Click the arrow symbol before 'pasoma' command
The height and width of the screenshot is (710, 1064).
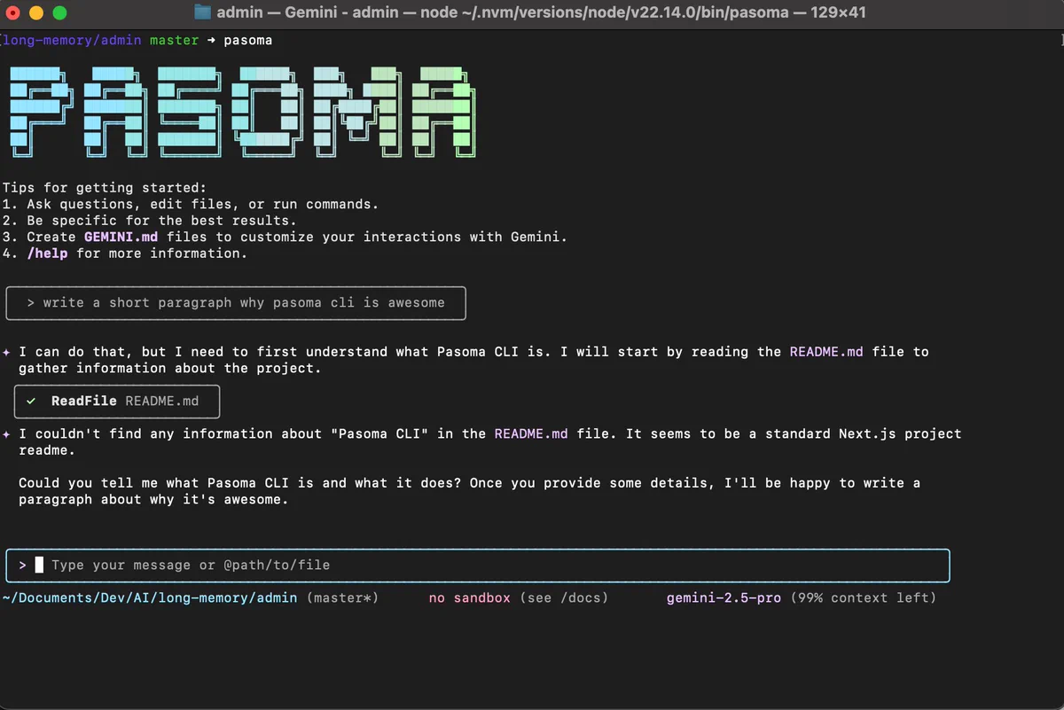[x=211, y=41]
